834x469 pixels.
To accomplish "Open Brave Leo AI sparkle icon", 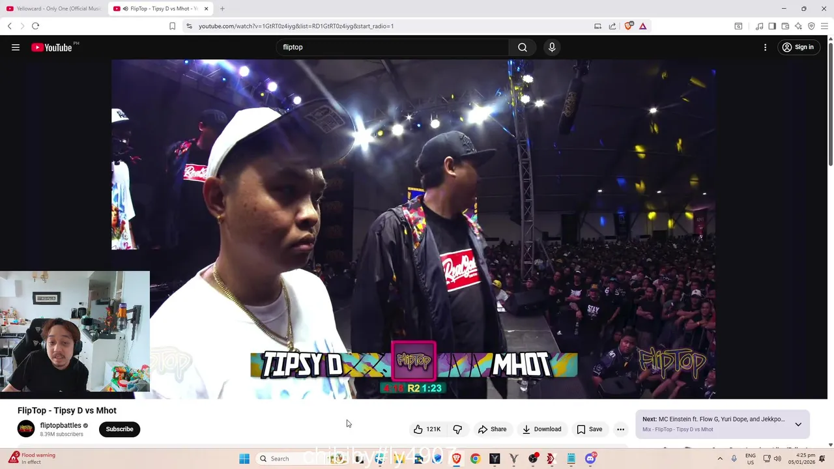I will [798, 26].
